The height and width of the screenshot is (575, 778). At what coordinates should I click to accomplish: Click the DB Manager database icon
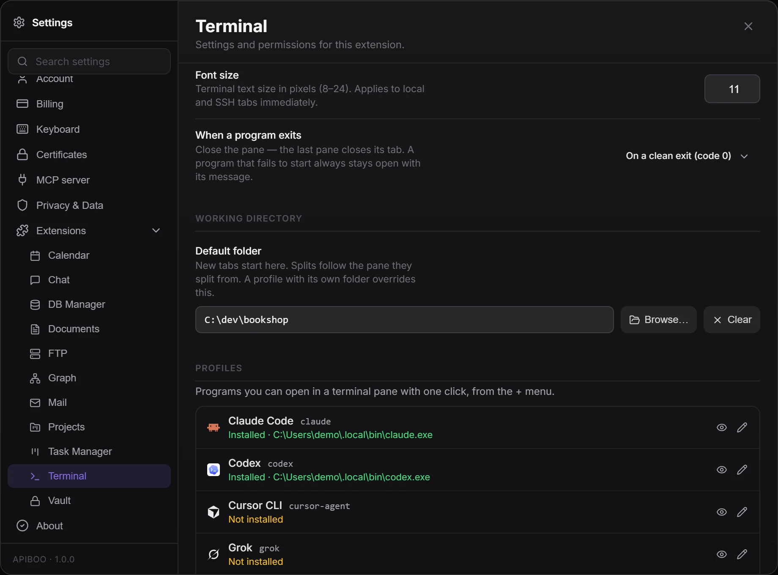35,304
